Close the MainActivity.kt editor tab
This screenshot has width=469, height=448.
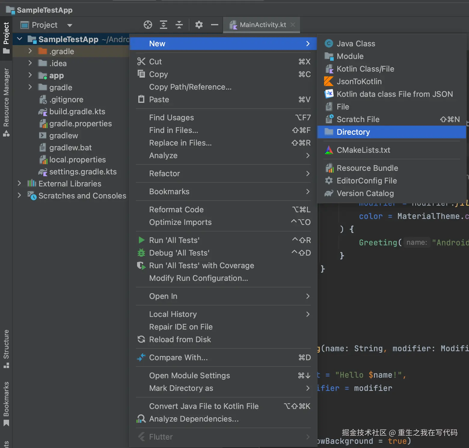pyautogui.click(x=293, y=25)
